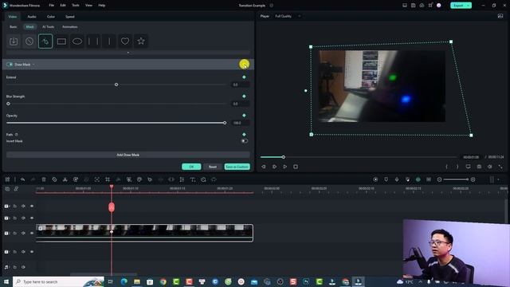Switch to the Speed tab

70,17
